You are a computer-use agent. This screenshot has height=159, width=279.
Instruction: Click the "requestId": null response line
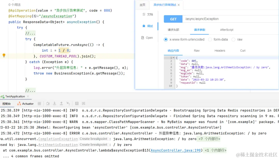pyautogui.click(x=192, y=83)
